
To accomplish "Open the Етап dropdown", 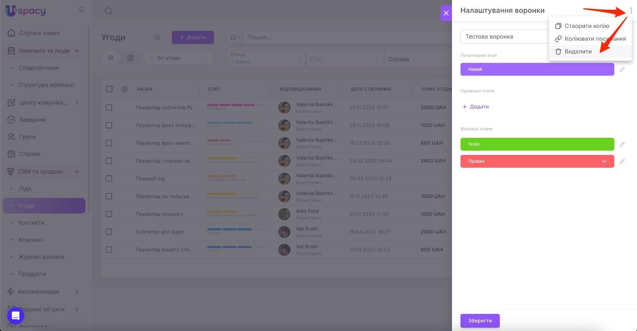I will [344, 59].
